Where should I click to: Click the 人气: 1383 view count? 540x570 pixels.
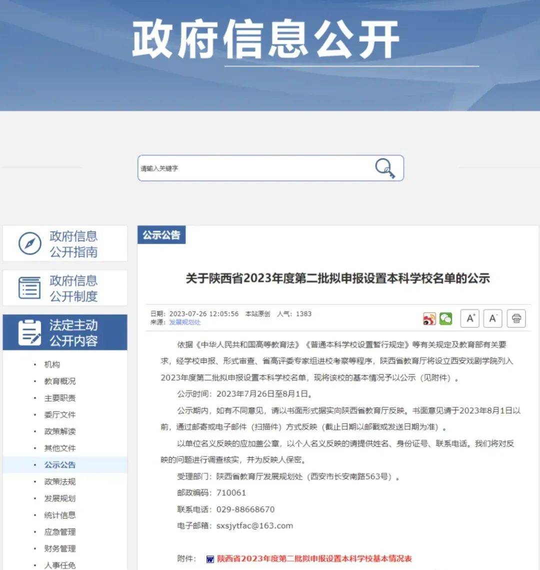(x=294, y=314)
